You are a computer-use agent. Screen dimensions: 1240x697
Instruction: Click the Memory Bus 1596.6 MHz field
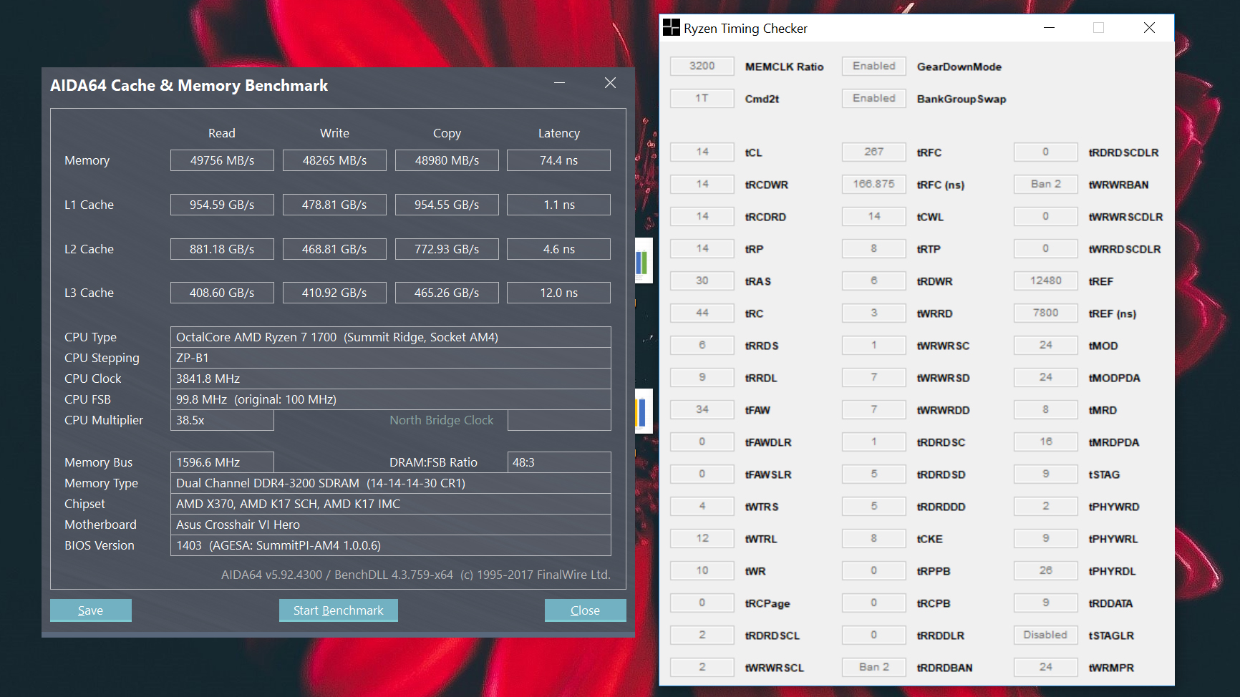222,462
